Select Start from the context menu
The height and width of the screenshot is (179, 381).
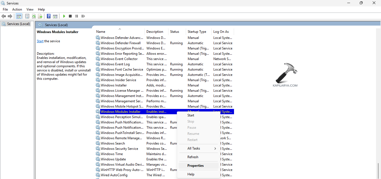pyautogui.click(x=191, y=115)
